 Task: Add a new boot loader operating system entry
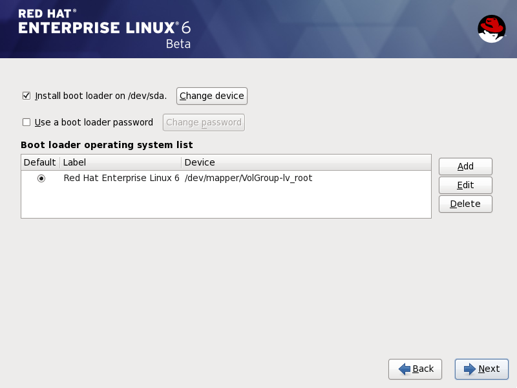click(465, 166)
